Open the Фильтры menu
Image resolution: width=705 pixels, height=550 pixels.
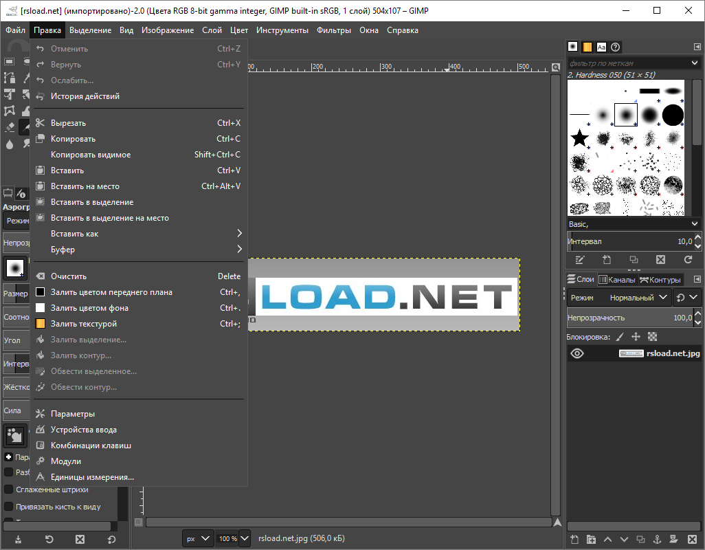click(334, 30)
